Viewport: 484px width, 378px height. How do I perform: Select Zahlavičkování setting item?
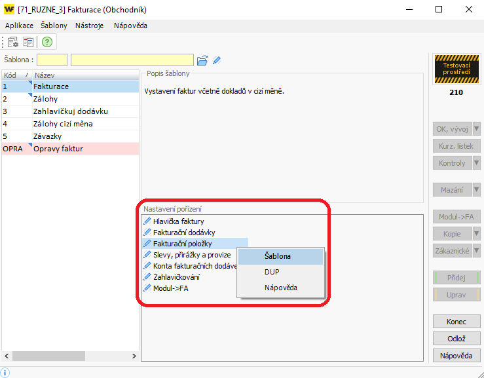pos(176,277)
